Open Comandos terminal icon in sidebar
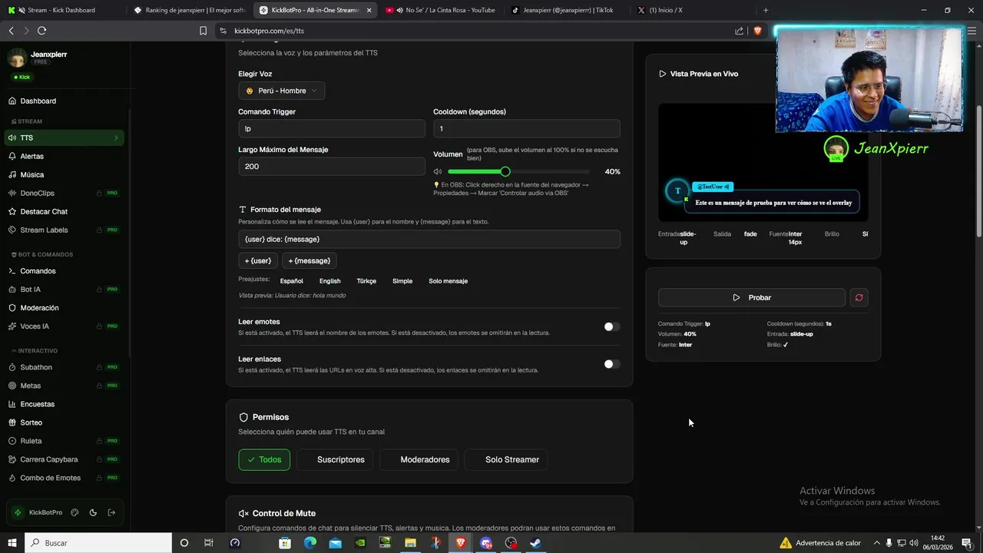Image resolution: width=983 pixels, height=553 pixels. [x=12, y=271]
